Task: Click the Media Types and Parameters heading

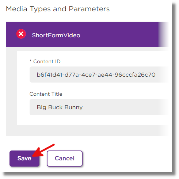Action: tap(58, 9)
